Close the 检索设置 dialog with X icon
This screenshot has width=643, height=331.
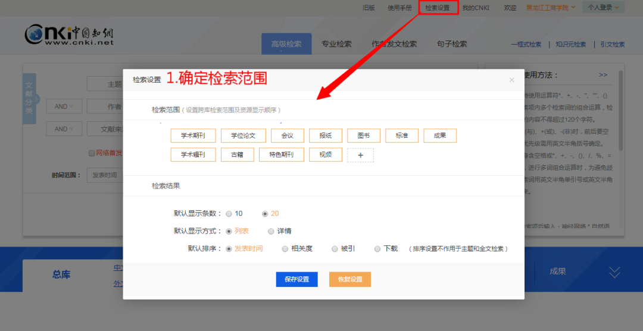(x=511, y=80)
